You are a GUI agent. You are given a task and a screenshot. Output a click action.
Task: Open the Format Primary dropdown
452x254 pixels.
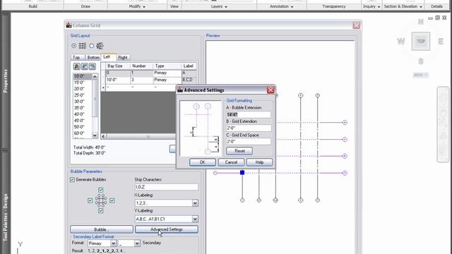click(x=113, y=243)
